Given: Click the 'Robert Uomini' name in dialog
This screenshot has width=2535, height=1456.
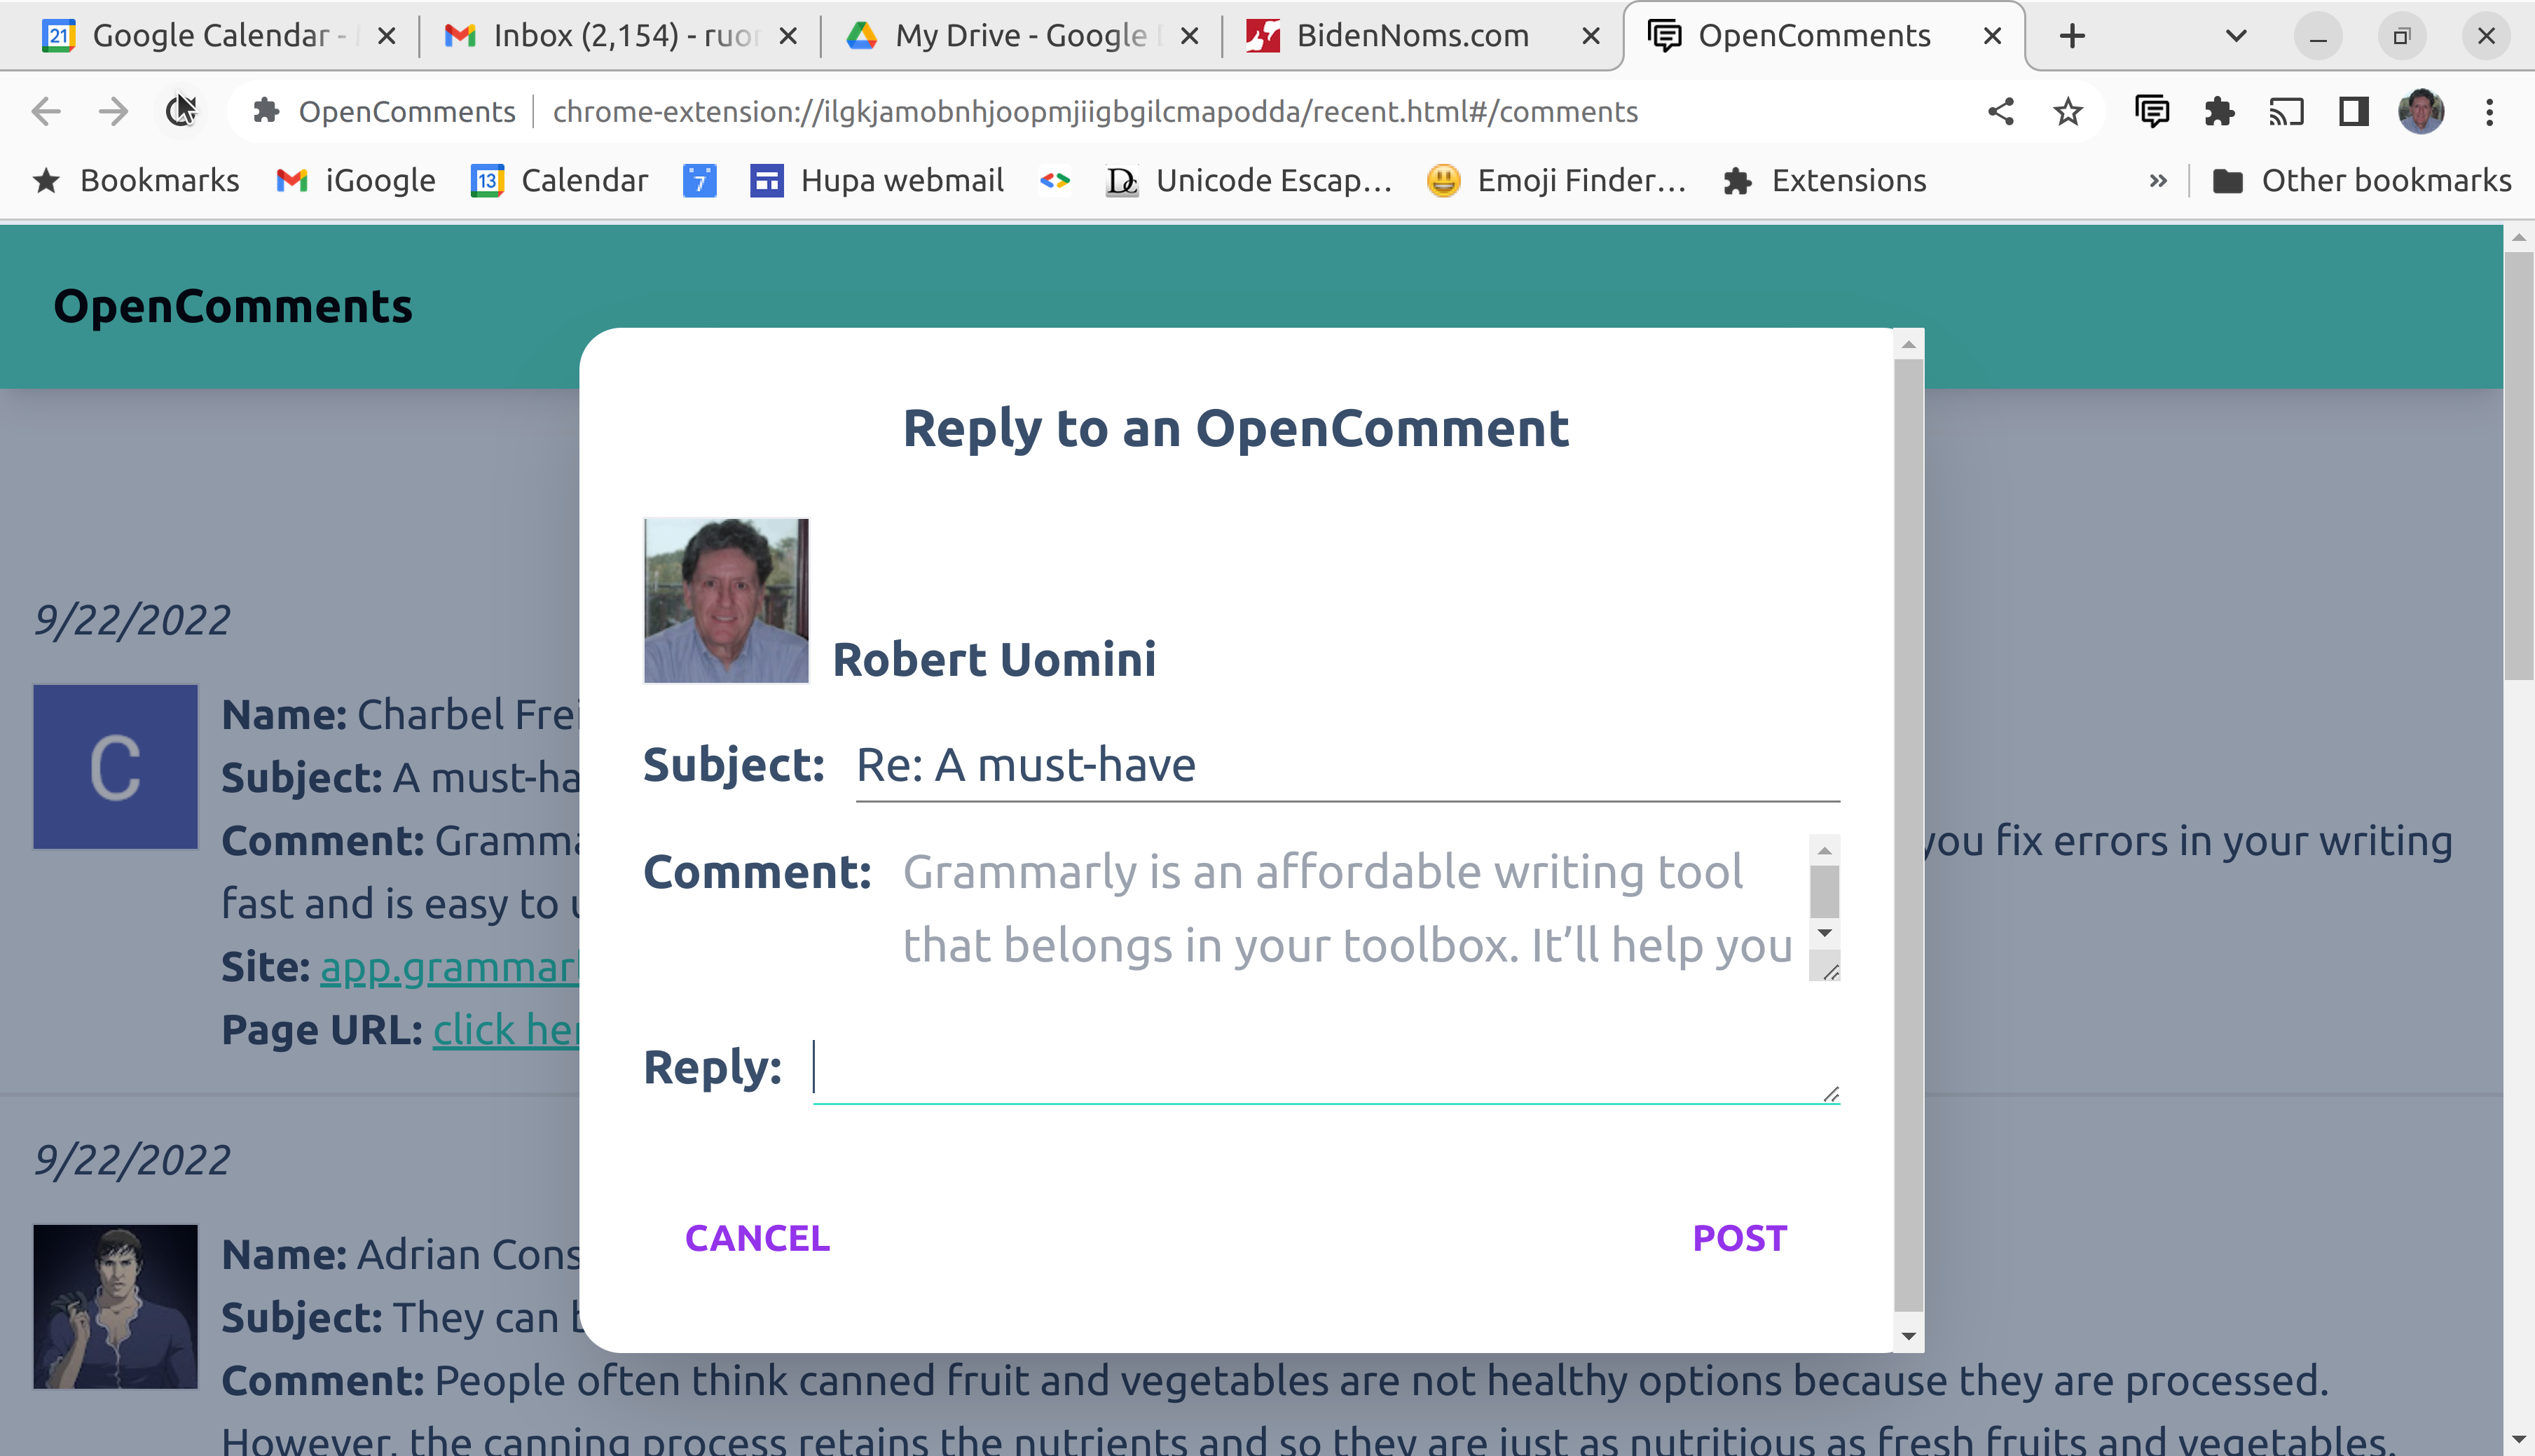Looking at the screenshot, I should pos(994,660).
